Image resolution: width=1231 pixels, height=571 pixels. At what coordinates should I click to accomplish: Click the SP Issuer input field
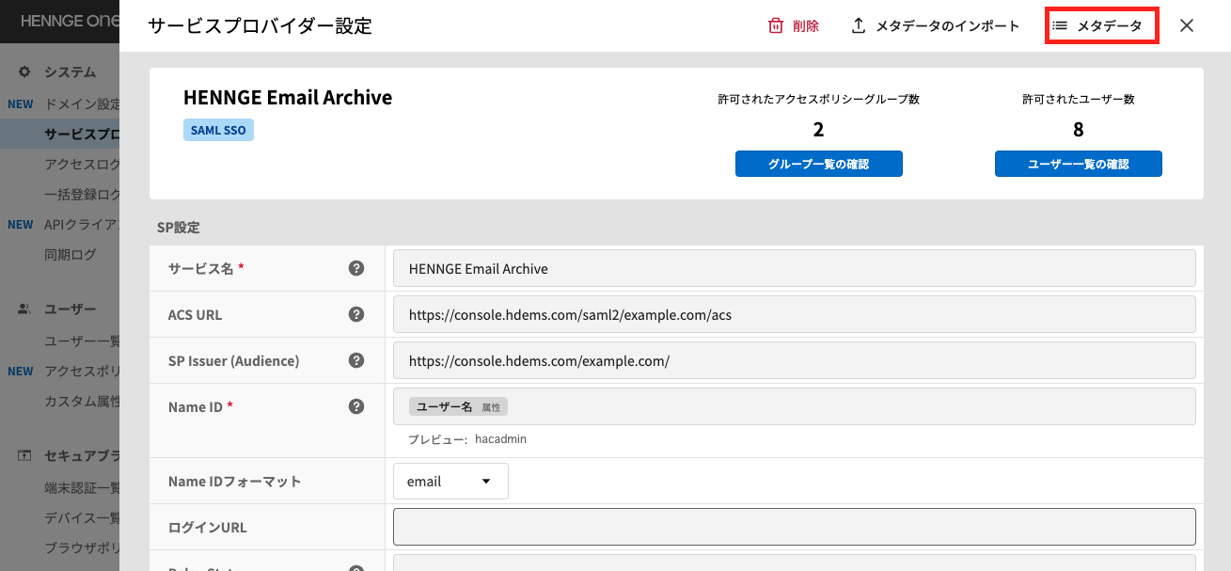click(795, 360)
